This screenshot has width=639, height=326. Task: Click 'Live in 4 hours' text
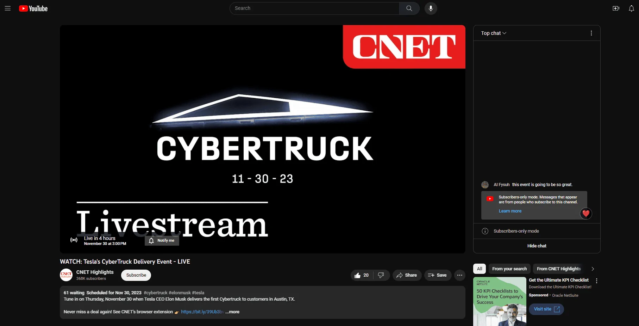click(100, 238)
